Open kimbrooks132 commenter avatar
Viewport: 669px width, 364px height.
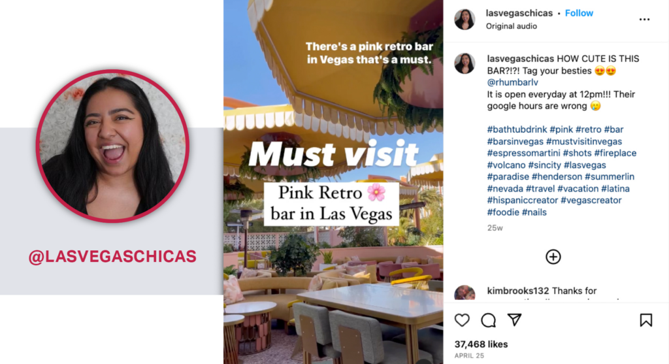click(x=465, y=293)
